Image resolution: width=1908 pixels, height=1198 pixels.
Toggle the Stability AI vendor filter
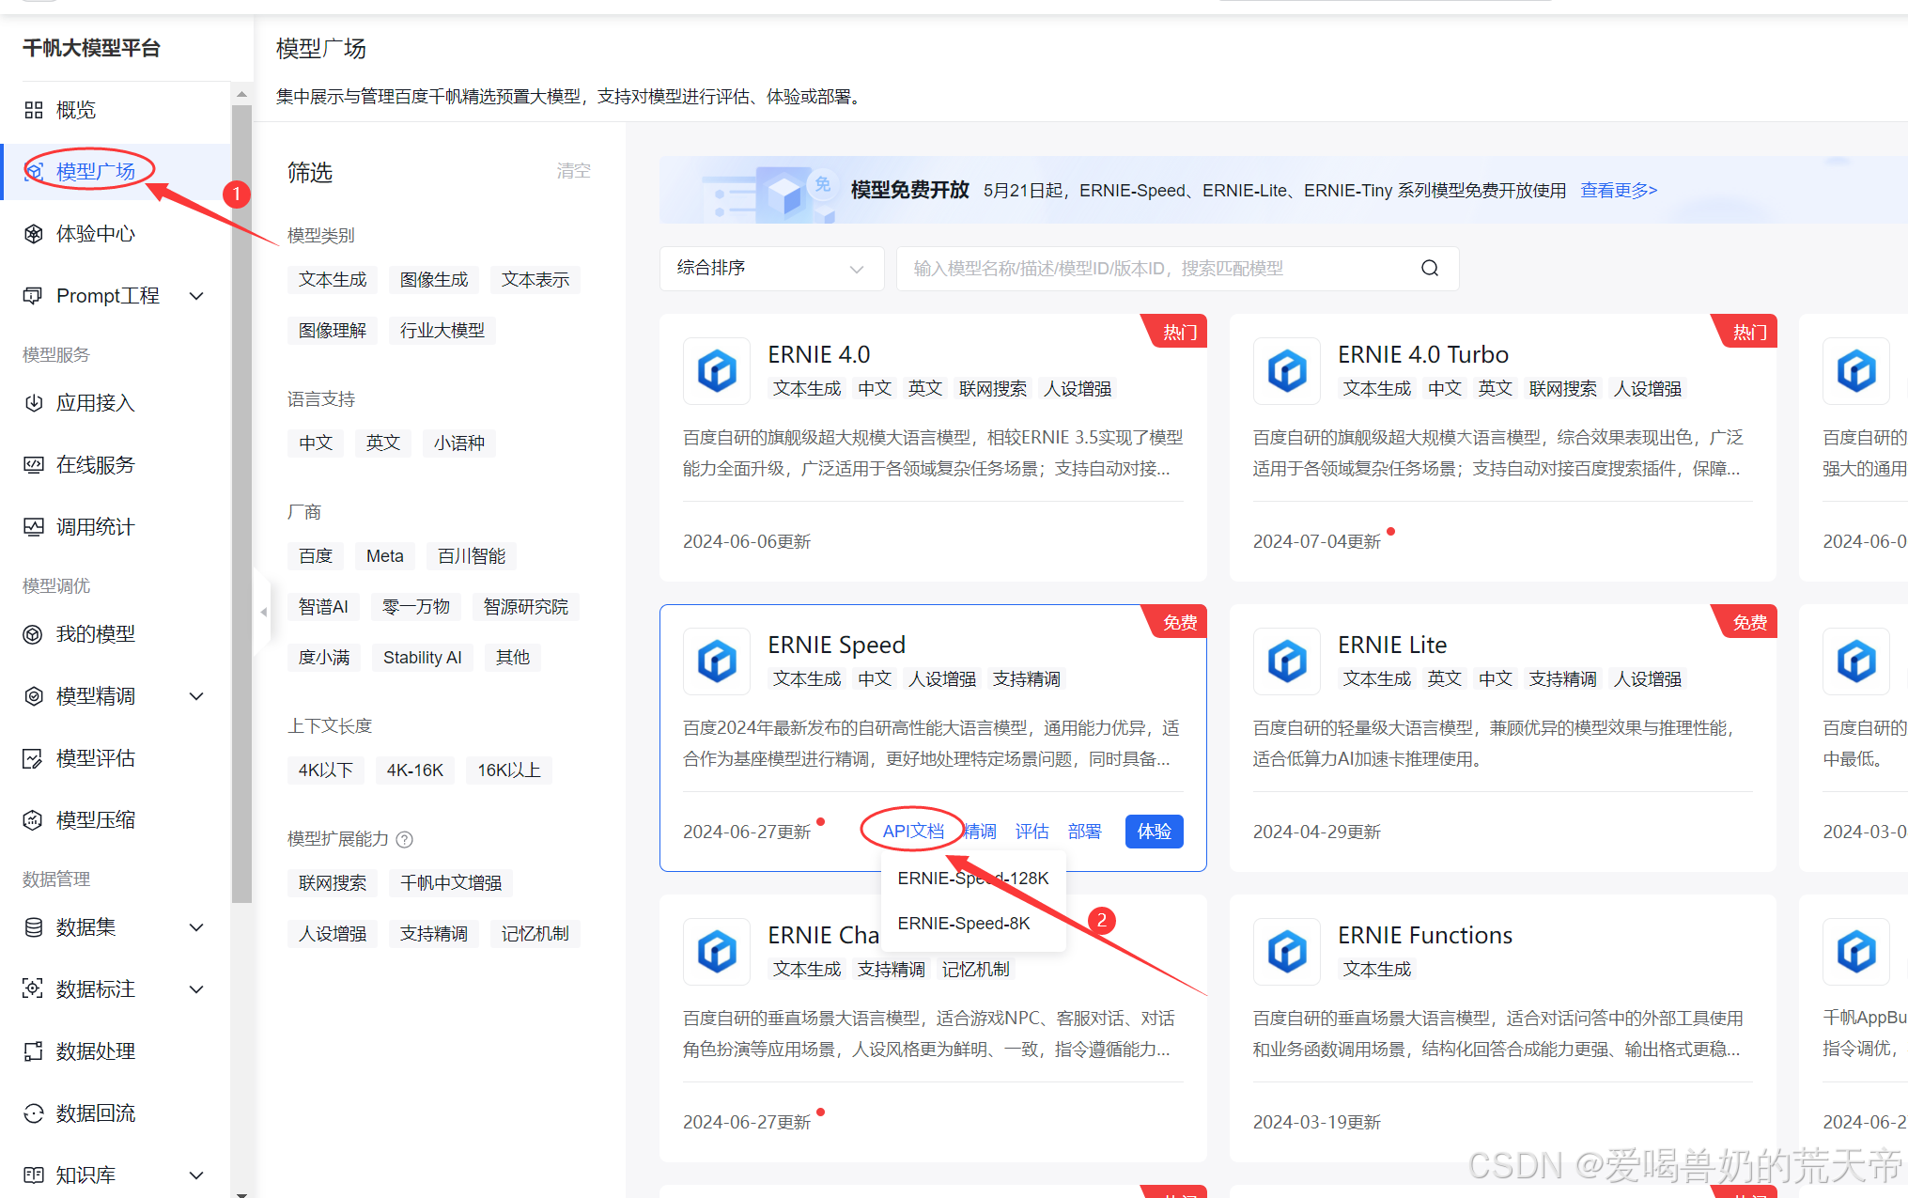[x=423, y=658]
